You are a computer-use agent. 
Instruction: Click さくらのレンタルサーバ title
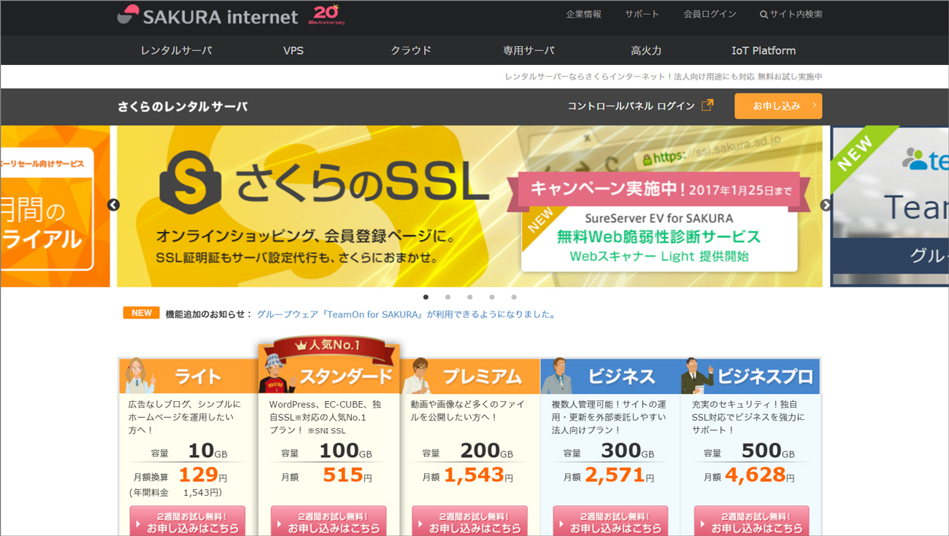tap(182, 106)
